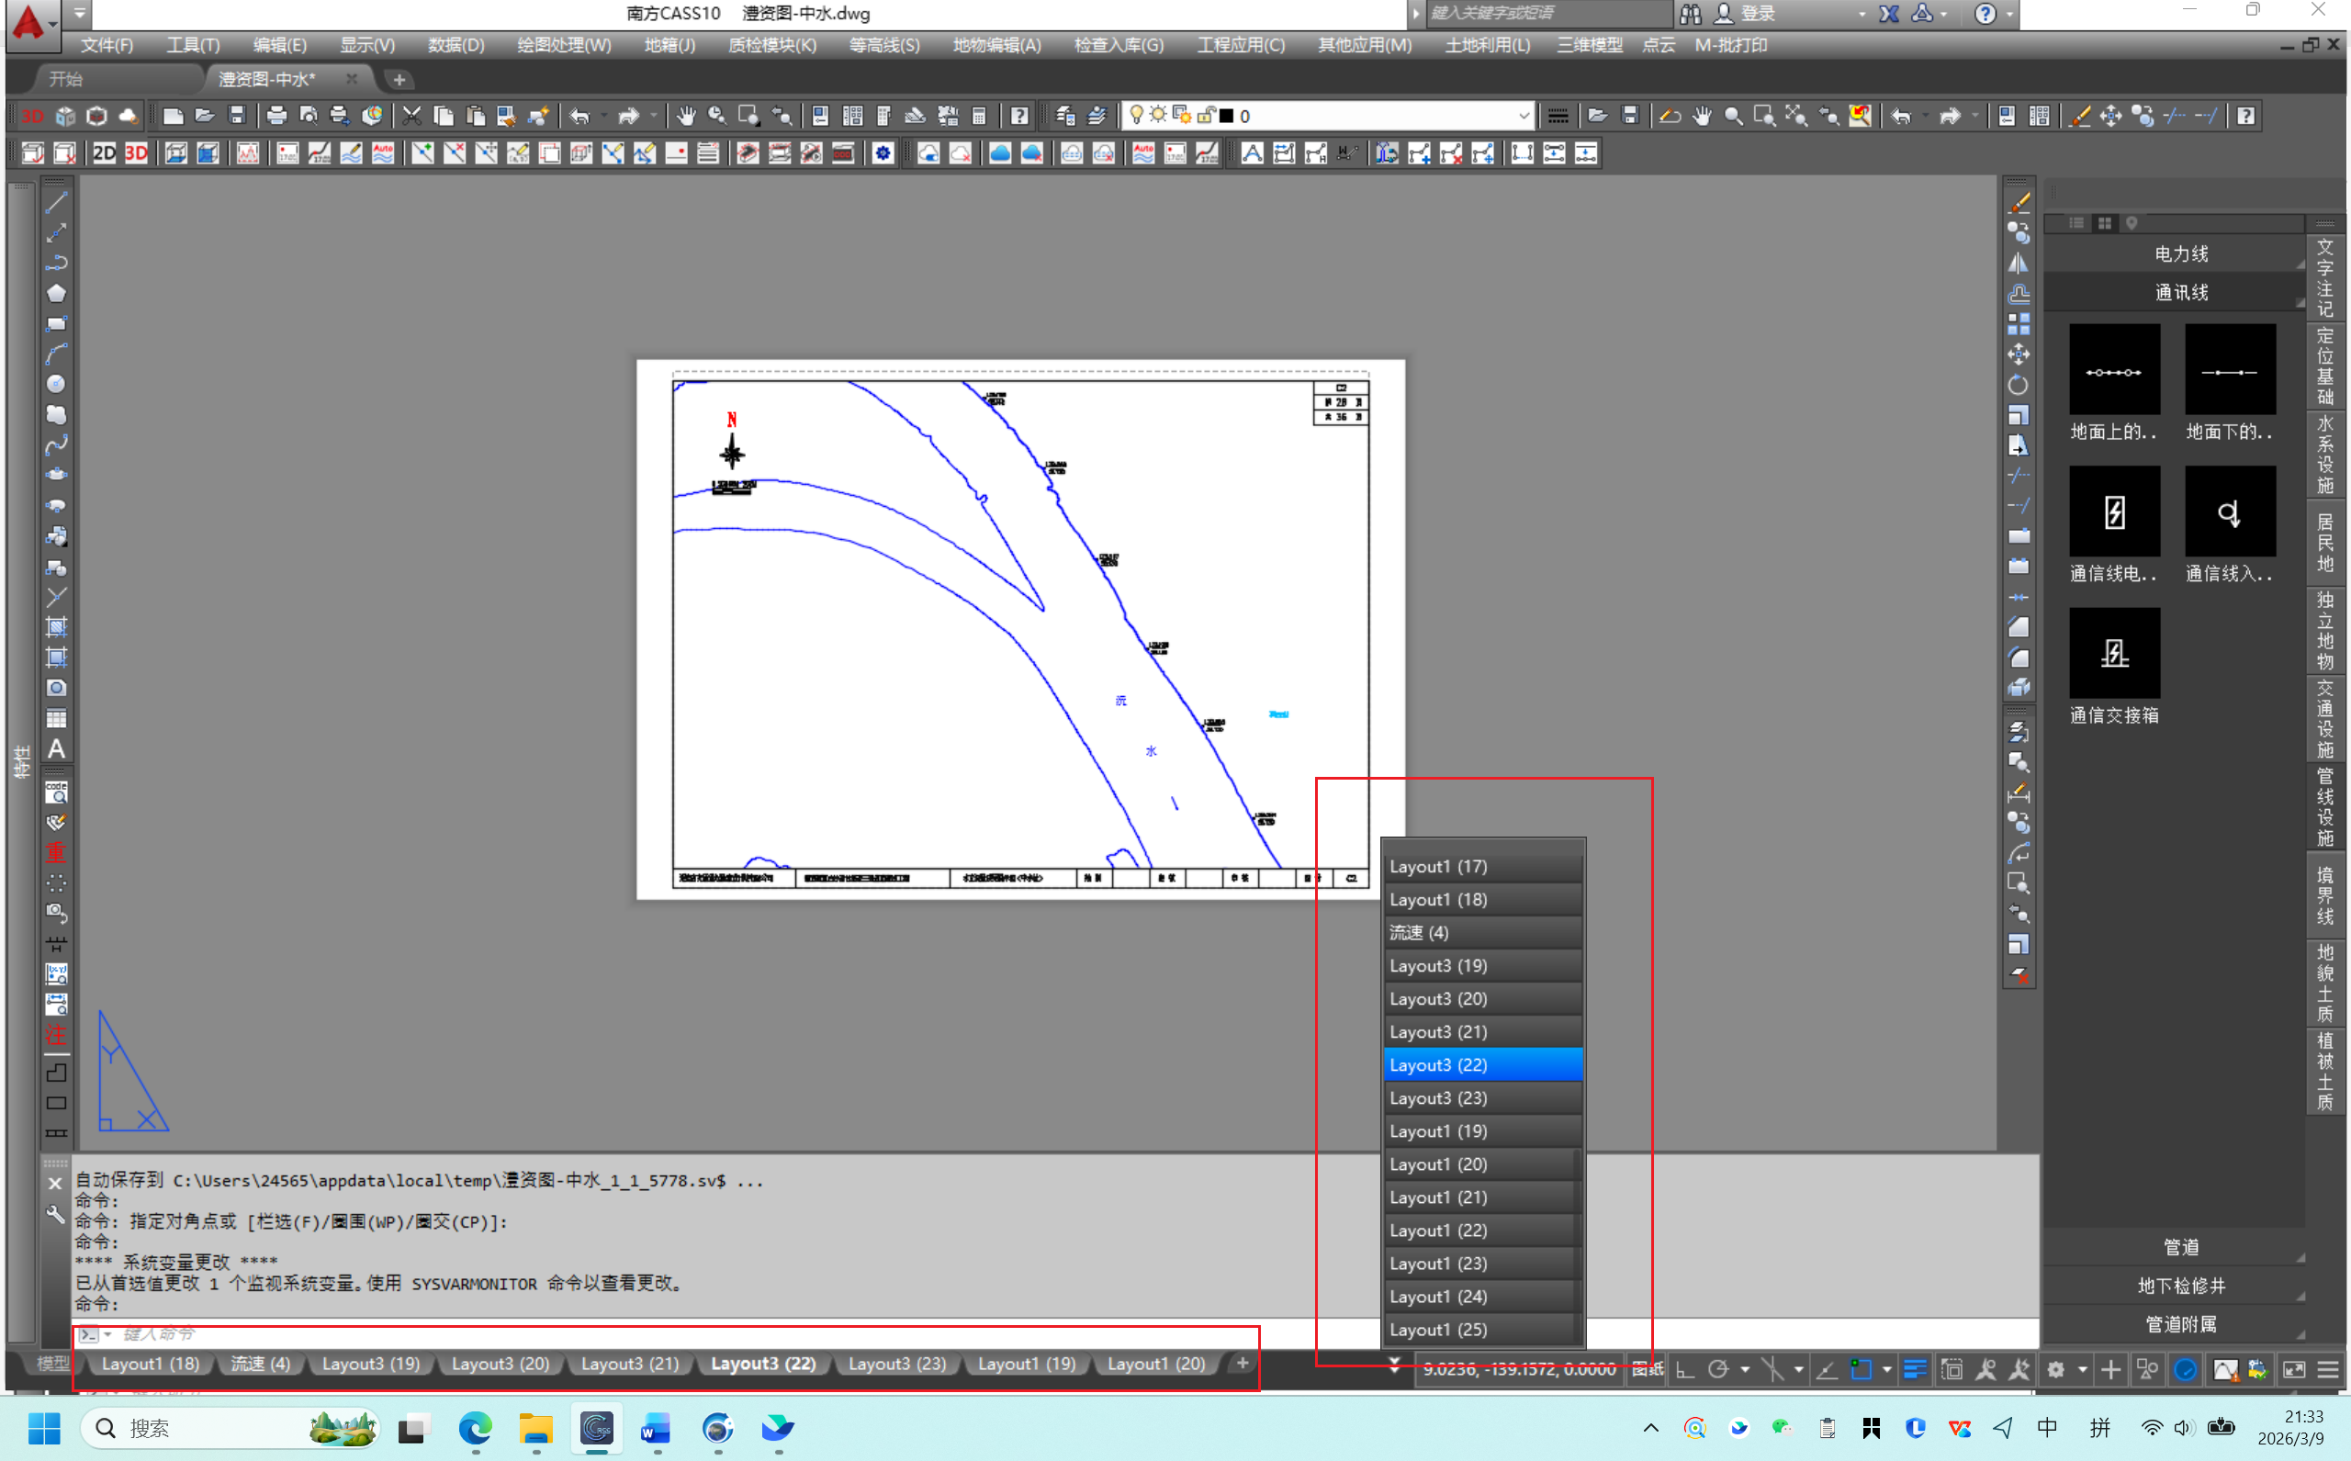Click the Undo arrow icon
Image resolution: width=2351 pixels, height=1461 pixels.
(x=579, y=116)
